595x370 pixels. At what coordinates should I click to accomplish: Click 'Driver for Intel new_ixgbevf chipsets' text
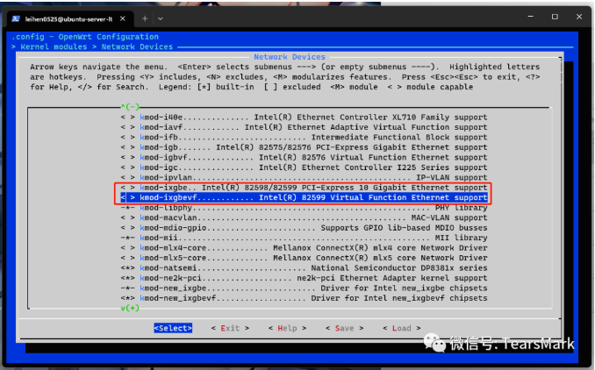(399, 298)
